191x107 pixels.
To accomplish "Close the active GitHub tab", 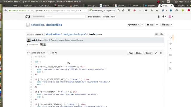I will 171,6.
